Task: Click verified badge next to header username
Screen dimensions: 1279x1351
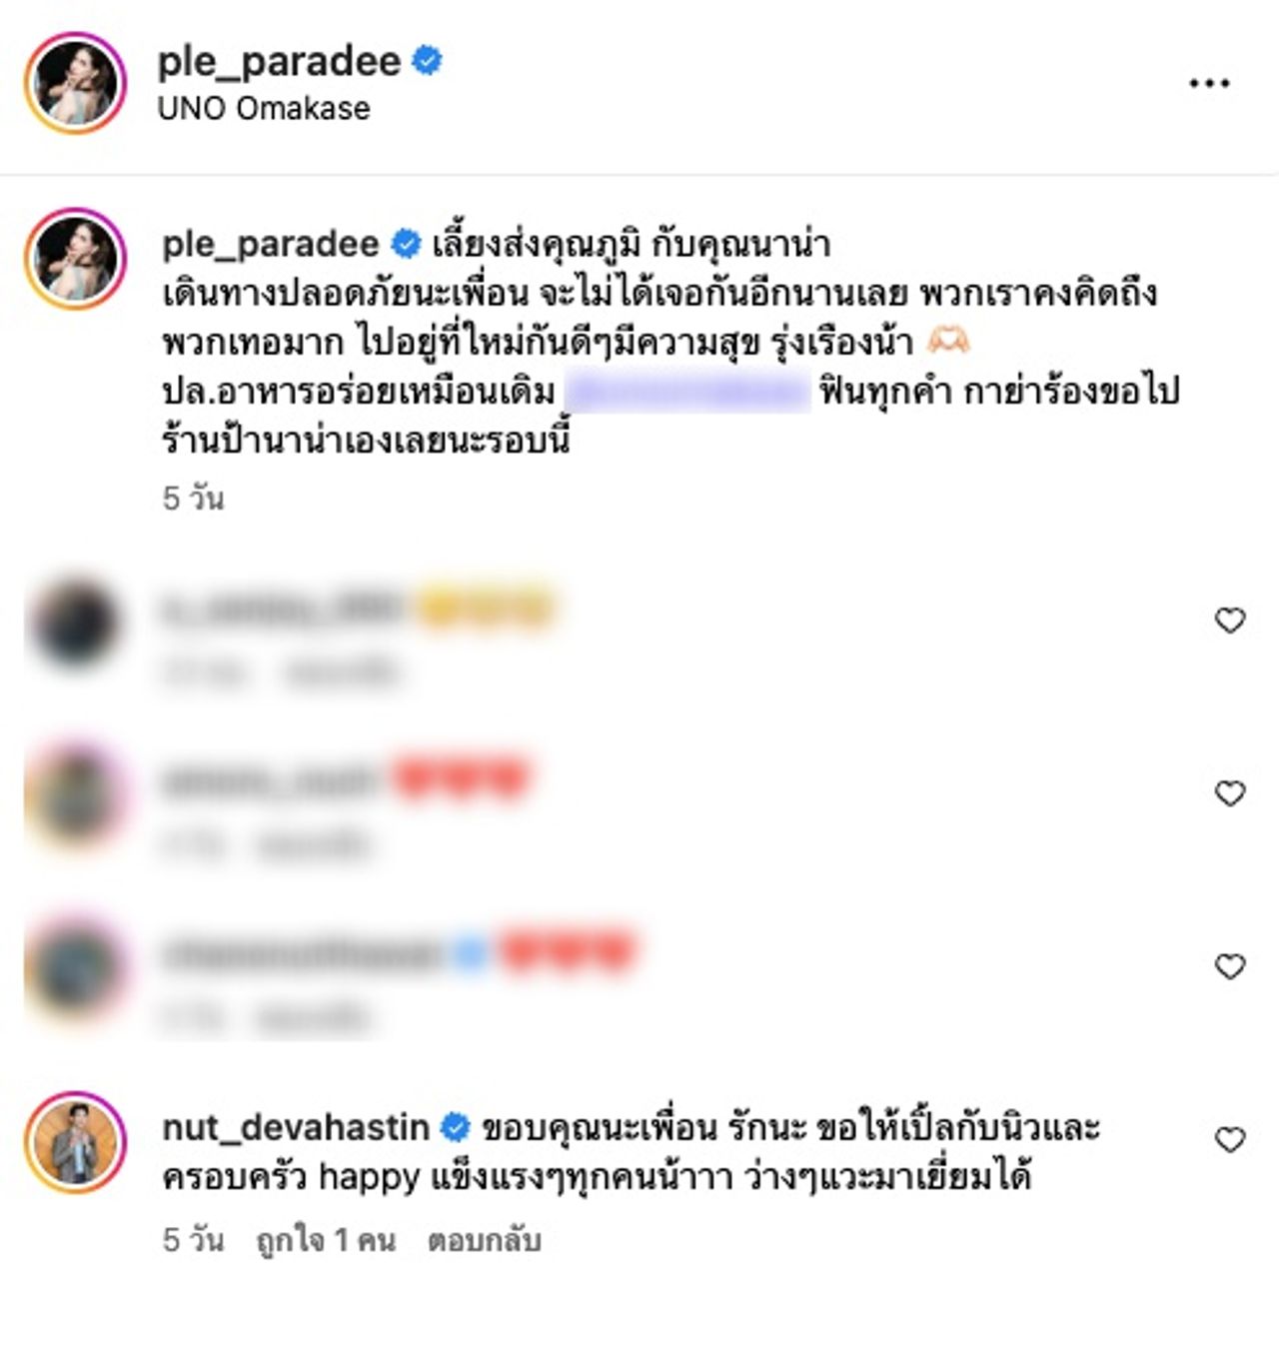Action: [427, 61]
